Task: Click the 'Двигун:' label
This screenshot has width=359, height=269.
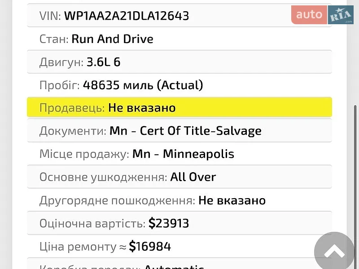Action: [x=61, y=62]
